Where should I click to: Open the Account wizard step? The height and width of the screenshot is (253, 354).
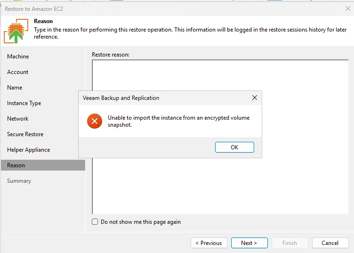(18, 72)
